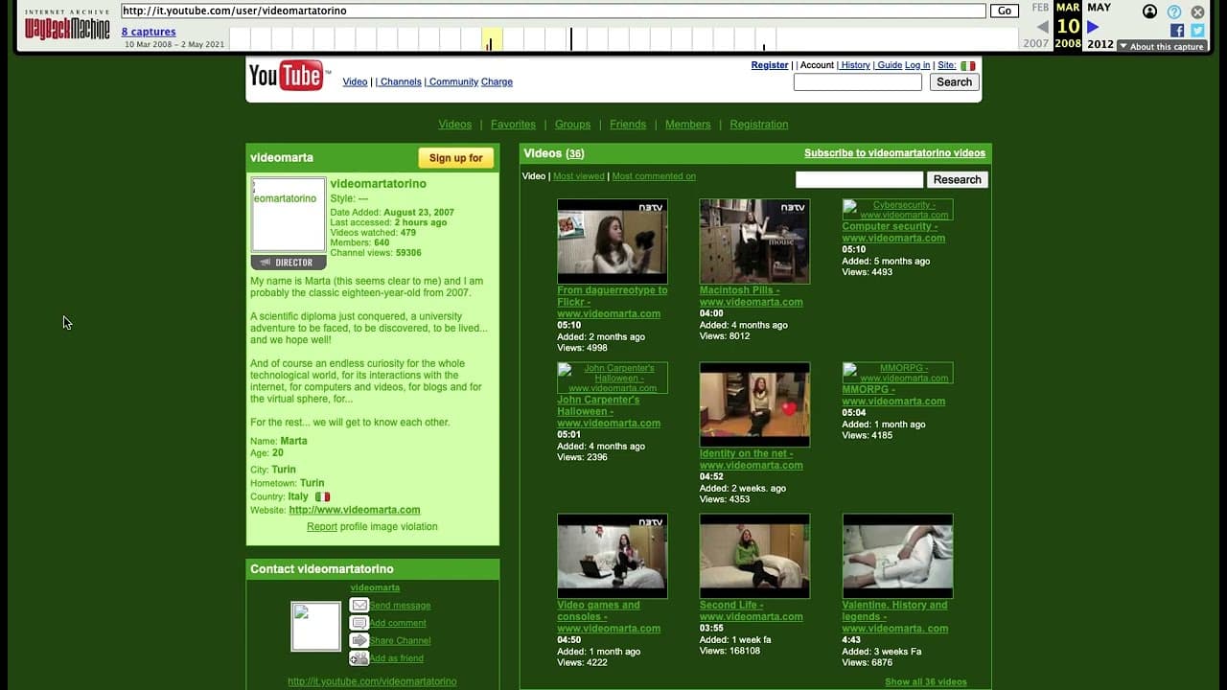Switch to the Videos channel tab
1227x690 pixels.
[x=455, y=125]
